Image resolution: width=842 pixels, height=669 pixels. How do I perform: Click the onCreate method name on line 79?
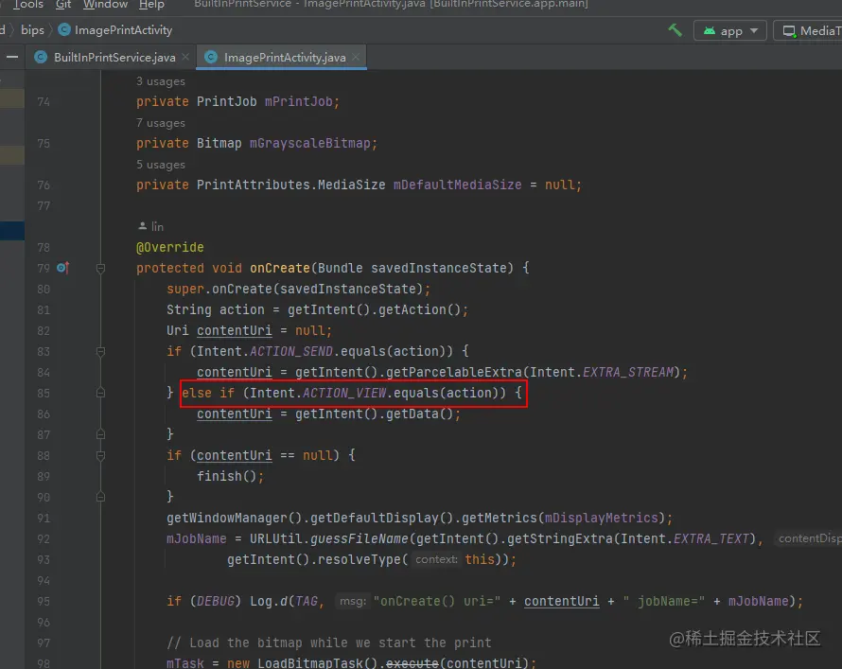(x=280, y=268)
